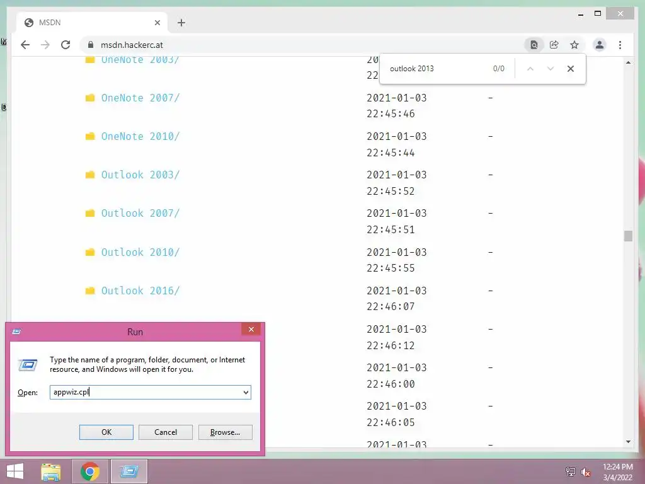Click the Outlook 2007 folder icon
The image size is (645, 484).
(90, 213)
